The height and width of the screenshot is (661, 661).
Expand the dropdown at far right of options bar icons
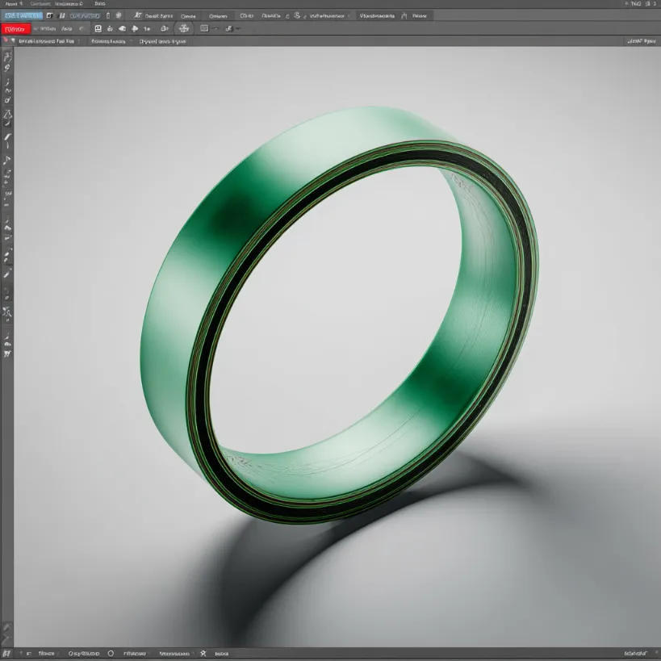[239, 28]
